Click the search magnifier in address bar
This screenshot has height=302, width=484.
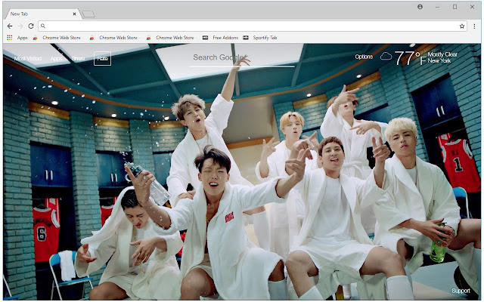pyautogui.click(x=43, y=26)
